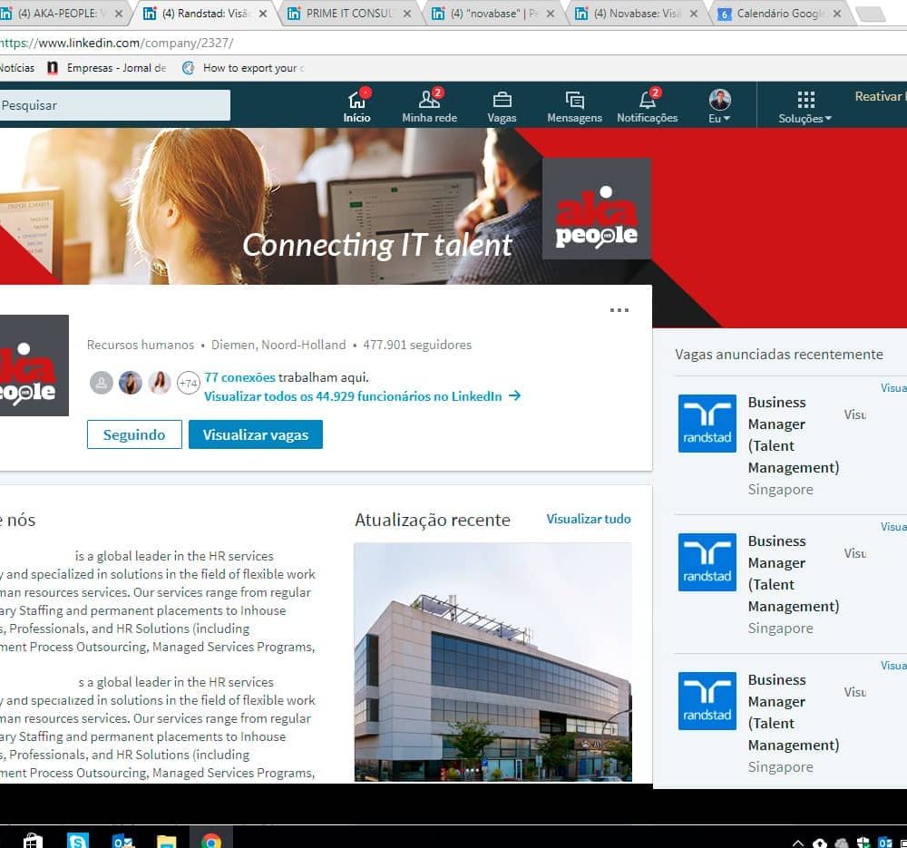Click the first randstad job logo
This screenshot has width=907, height=848.
point(707,424)
